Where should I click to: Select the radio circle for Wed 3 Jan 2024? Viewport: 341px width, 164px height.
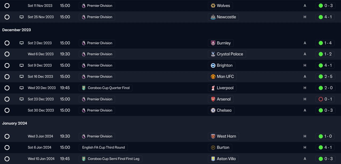(x=7, y=136)
